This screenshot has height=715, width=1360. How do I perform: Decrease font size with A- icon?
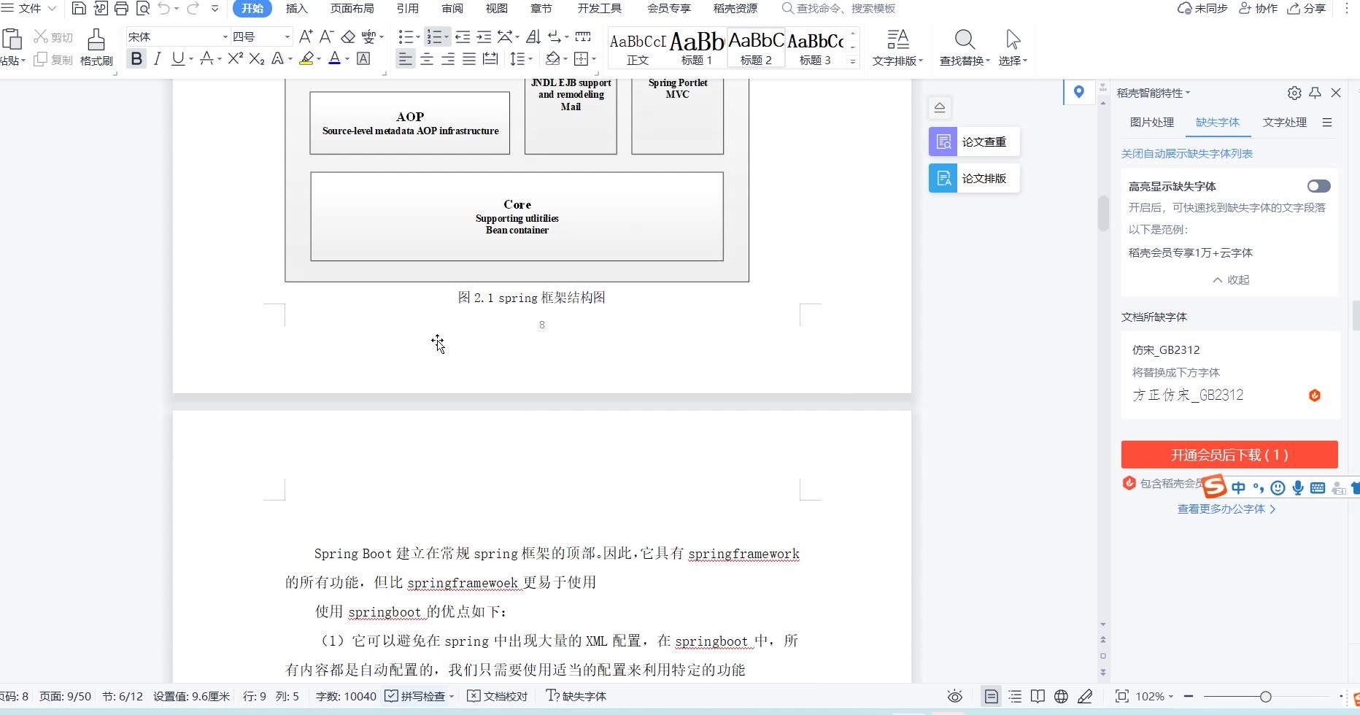pos(327,36)
